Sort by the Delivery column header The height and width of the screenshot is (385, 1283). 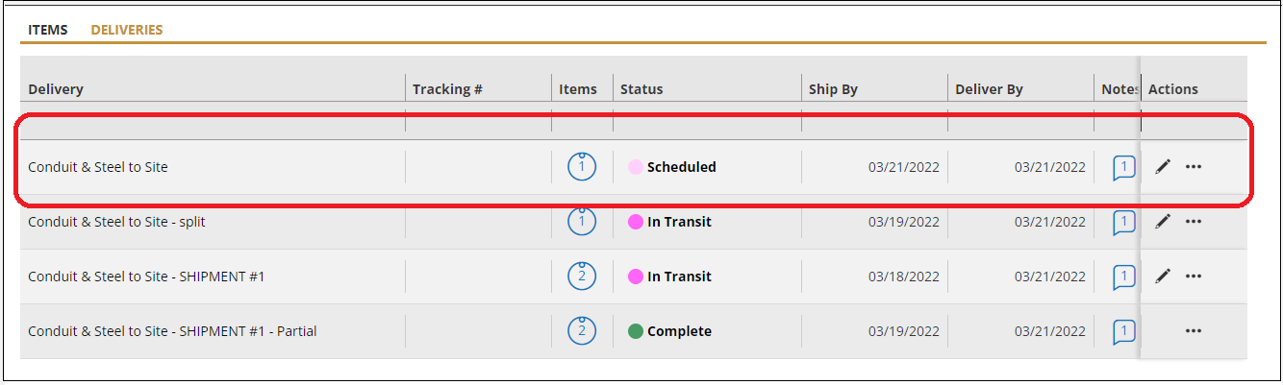click(x=56, y=89)
